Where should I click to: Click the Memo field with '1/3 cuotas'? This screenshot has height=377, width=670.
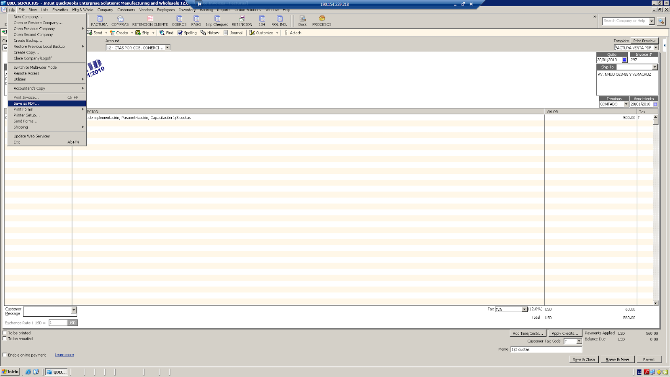[546, 349]
